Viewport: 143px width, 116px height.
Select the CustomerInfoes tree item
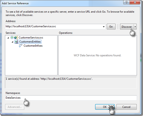(33, 46)
